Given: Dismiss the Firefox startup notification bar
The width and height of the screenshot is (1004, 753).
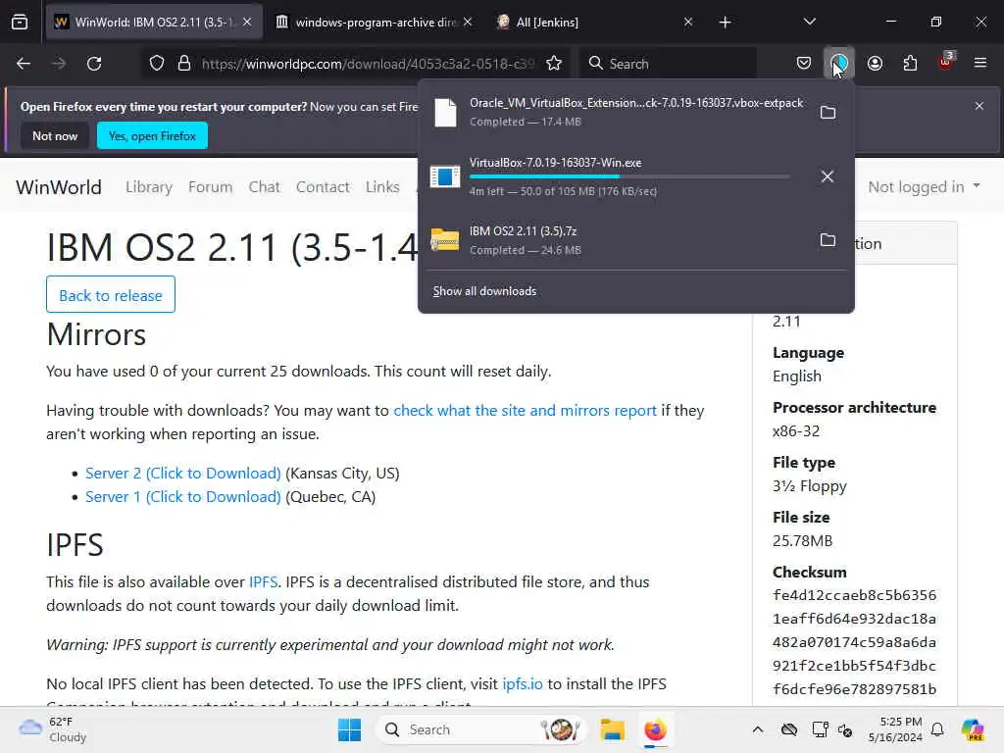Looking at the screenshot, I should (x=979, y=106).
